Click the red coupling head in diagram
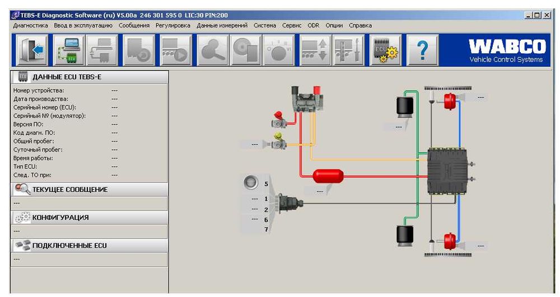 coord(278,120)
